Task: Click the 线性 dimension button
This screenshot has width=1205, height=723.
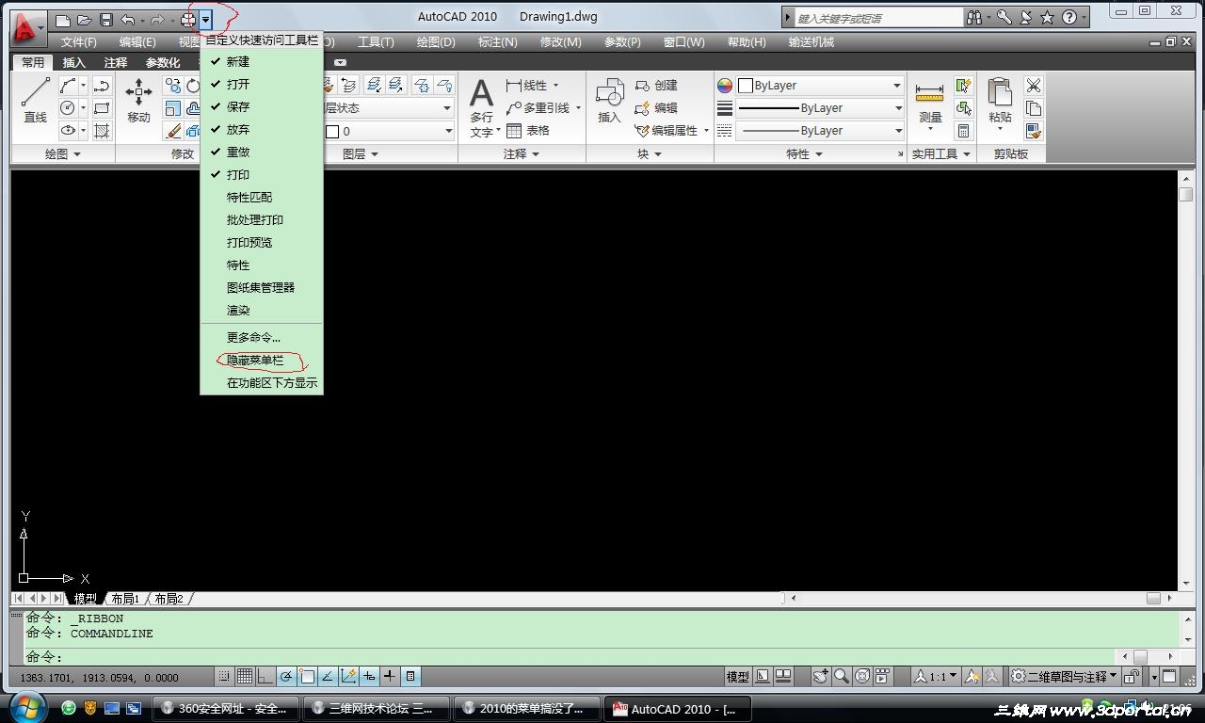Action: [533, 86]
